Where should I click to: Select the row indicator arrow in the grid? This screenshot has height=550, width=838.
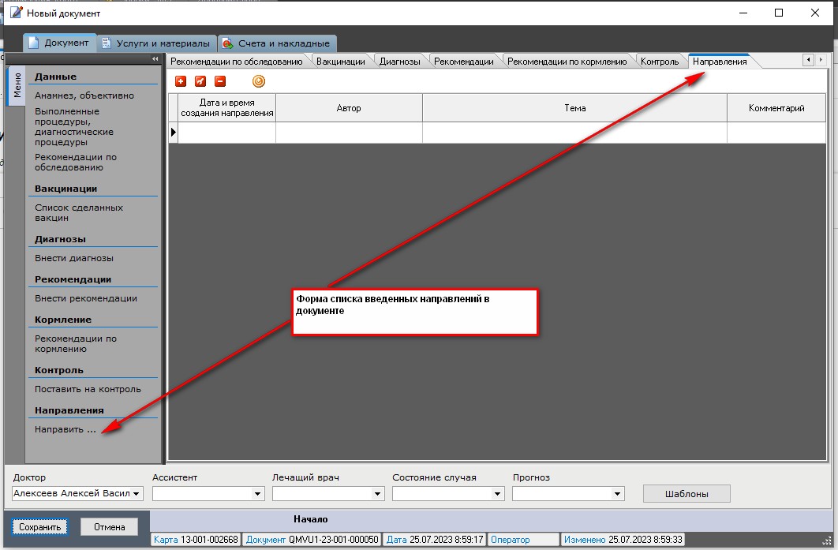pyautogui.click(x=174, y=133)
